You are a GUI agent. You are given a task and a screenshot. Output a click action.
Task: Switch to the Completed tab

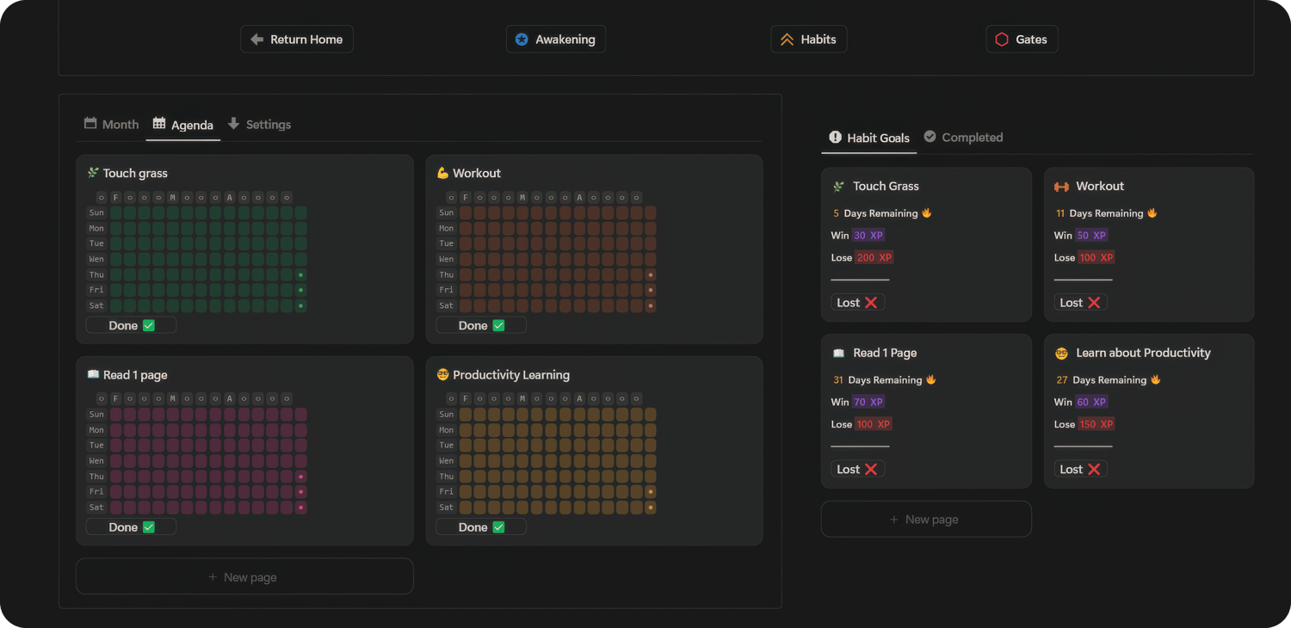coord(963,138)
